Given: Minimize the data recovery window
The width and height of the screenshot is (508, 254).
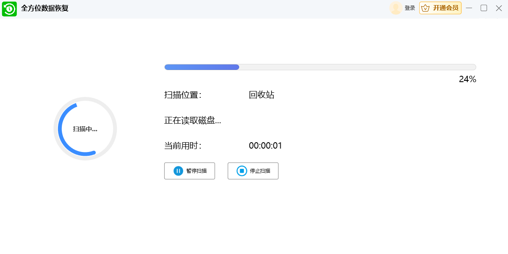Looking at the screenshot, I should 469,8.
